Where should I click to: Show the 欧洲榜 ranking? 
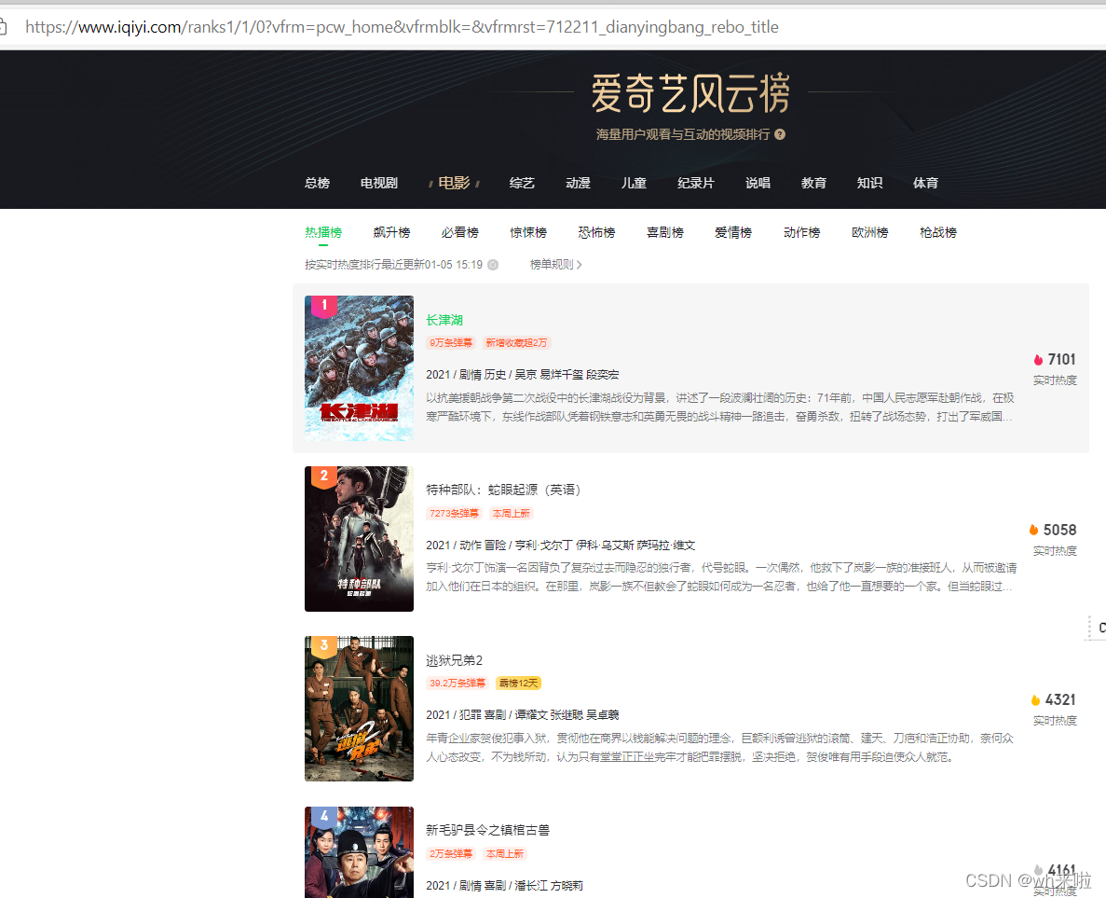[869, 232]
